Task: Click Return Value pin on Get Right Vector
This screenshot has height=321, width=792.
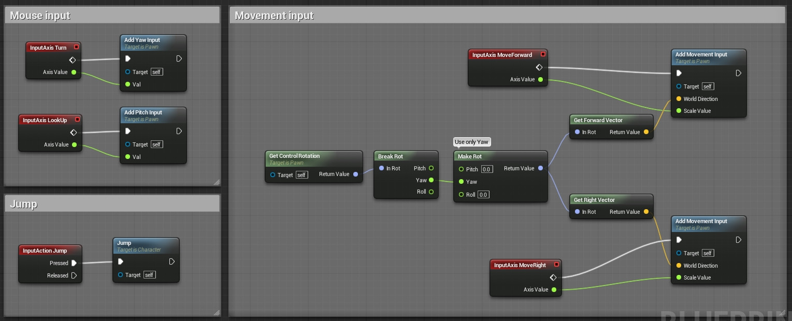Action: tap(645, 212)
